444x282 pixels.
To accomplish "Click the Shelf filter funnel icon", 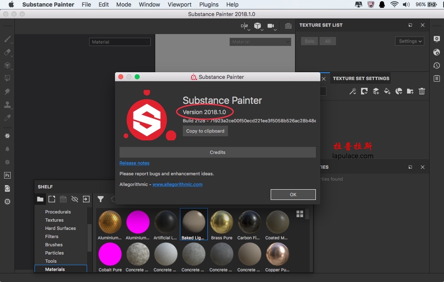I will coord(101,199).
